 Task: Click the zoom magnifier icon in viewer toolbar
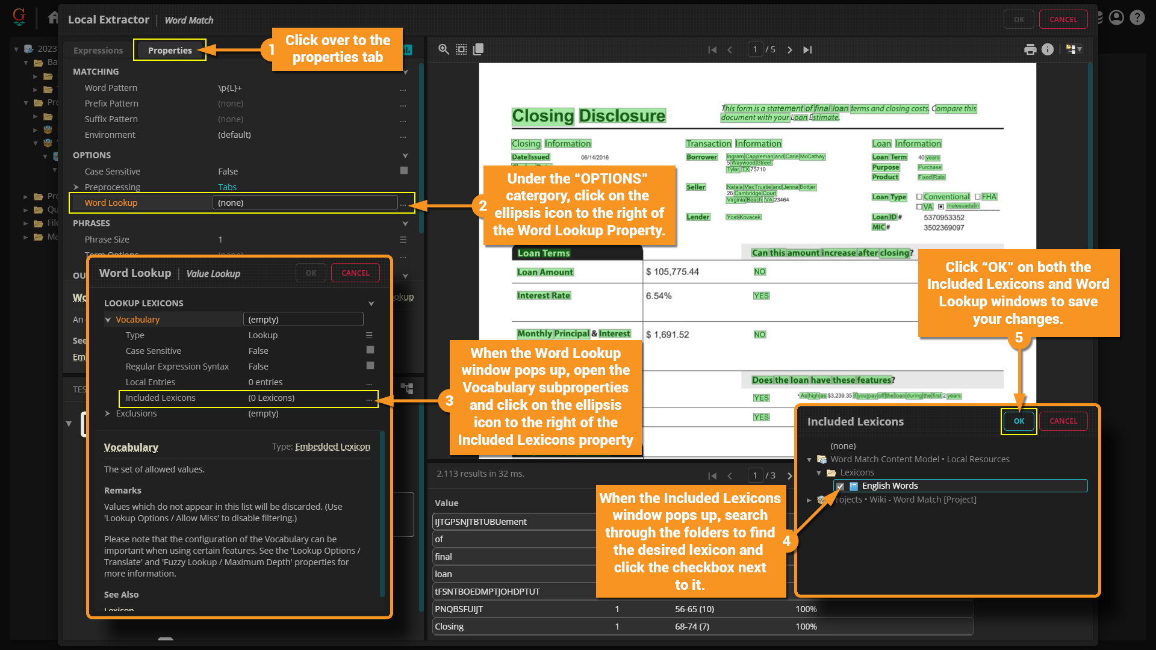tap(444, 49)
